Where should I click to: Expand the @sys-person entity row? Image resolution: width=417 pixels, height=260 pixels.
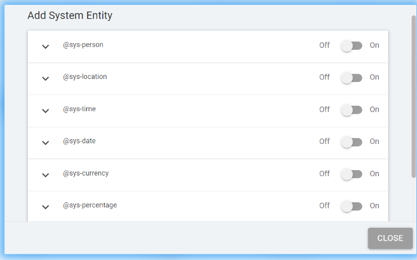(x=45, y=47)
